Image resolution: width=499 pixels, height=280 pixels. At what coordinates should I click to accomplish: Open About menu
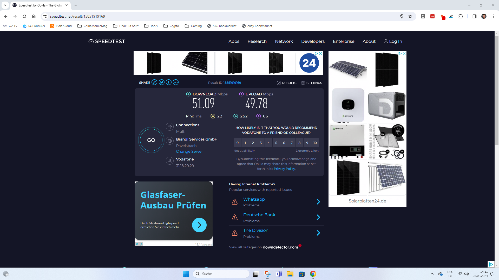tap(369, 41)
